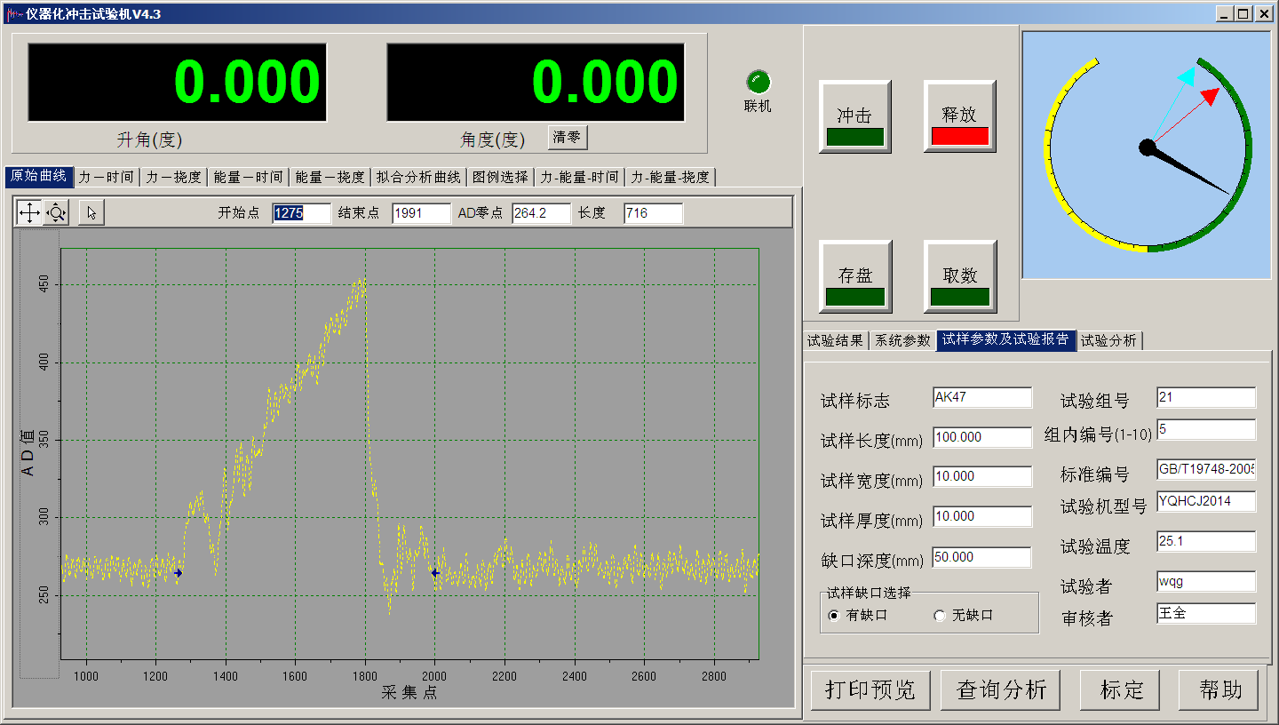
Task: Select the zoom magnifier tool
Action: click(x=56, y=212)
